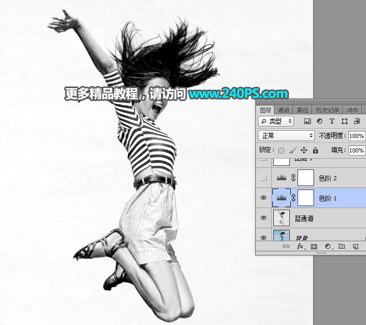Image resolution: width=366 pixels, height=325 pixels.
Task: Show the hidden 色阶 2 layer
Action: [x=264, y=178]
